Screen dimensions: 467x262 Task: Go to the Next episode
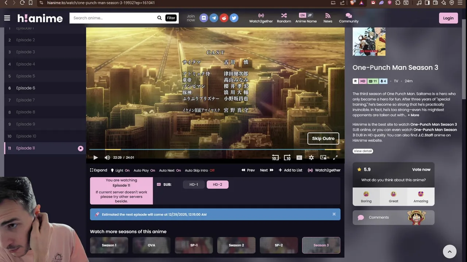click(266, 170)
